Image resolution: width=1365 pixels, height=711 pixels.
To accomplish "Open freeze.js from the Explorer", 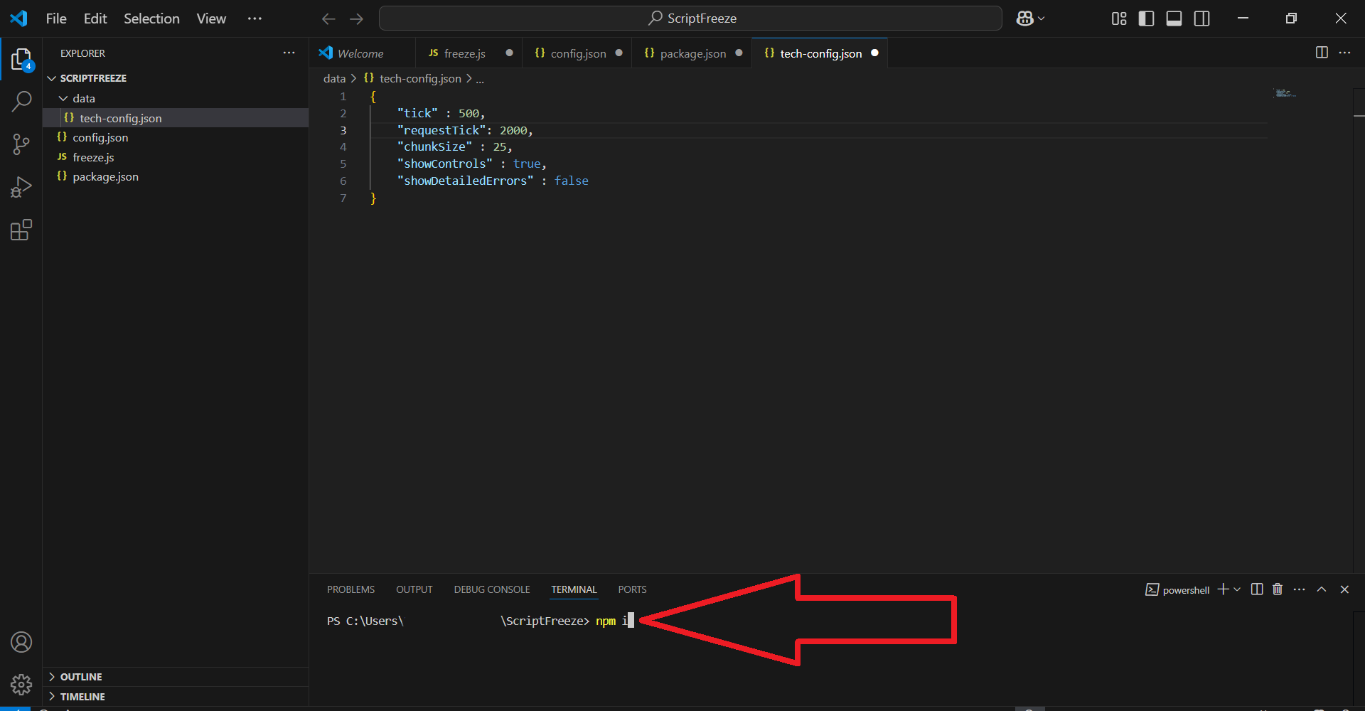I will [x=176, y=157].
